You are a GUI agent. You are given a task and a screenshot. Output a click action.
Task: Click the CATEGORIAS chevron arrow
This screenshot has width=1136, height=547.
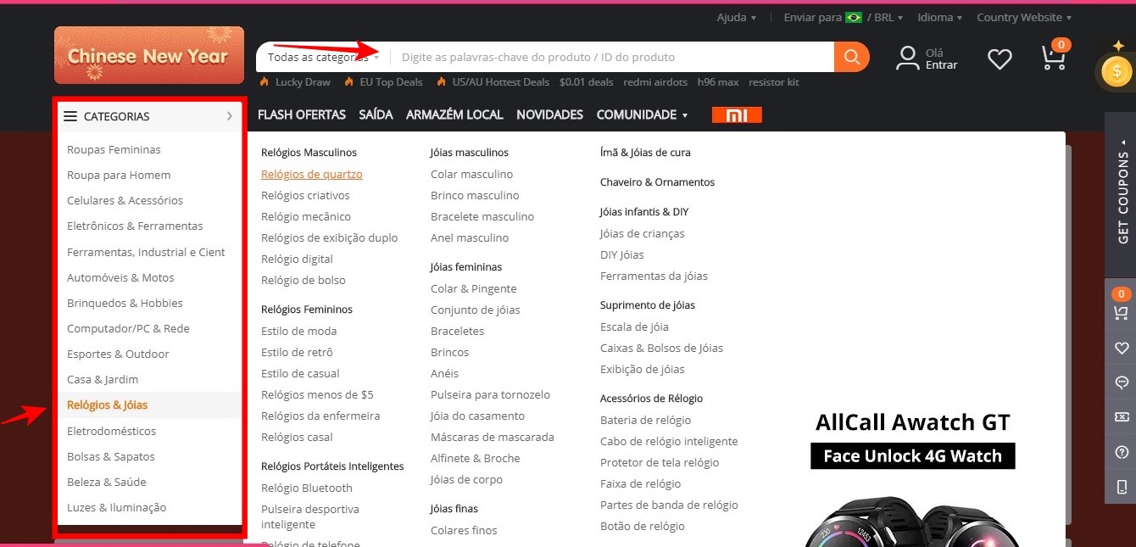(230, 116)
